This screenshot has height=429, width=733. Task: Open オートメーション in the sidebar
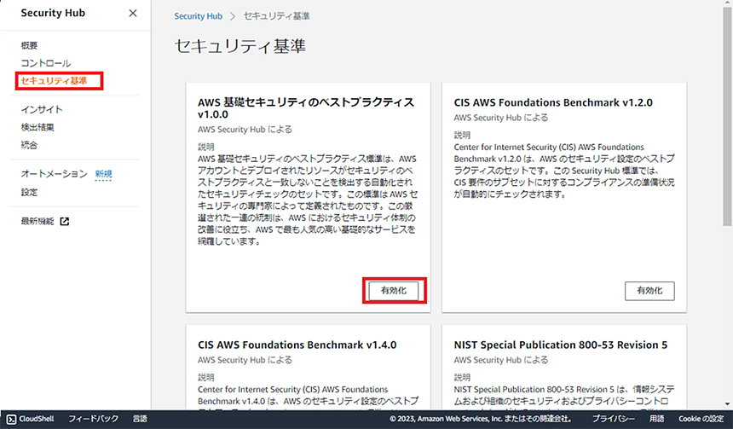click(54, 174)
